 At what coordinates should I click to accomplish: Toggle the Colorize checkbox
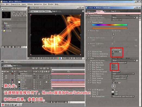[112, 49]
